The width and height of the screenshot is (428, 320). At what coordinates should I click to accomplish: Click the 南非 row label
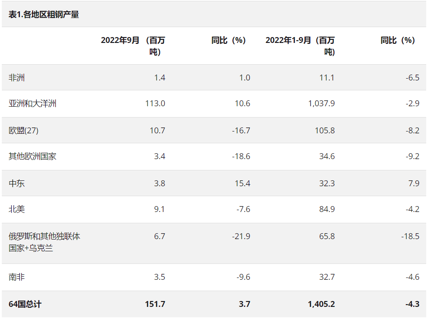pos(17,277)
